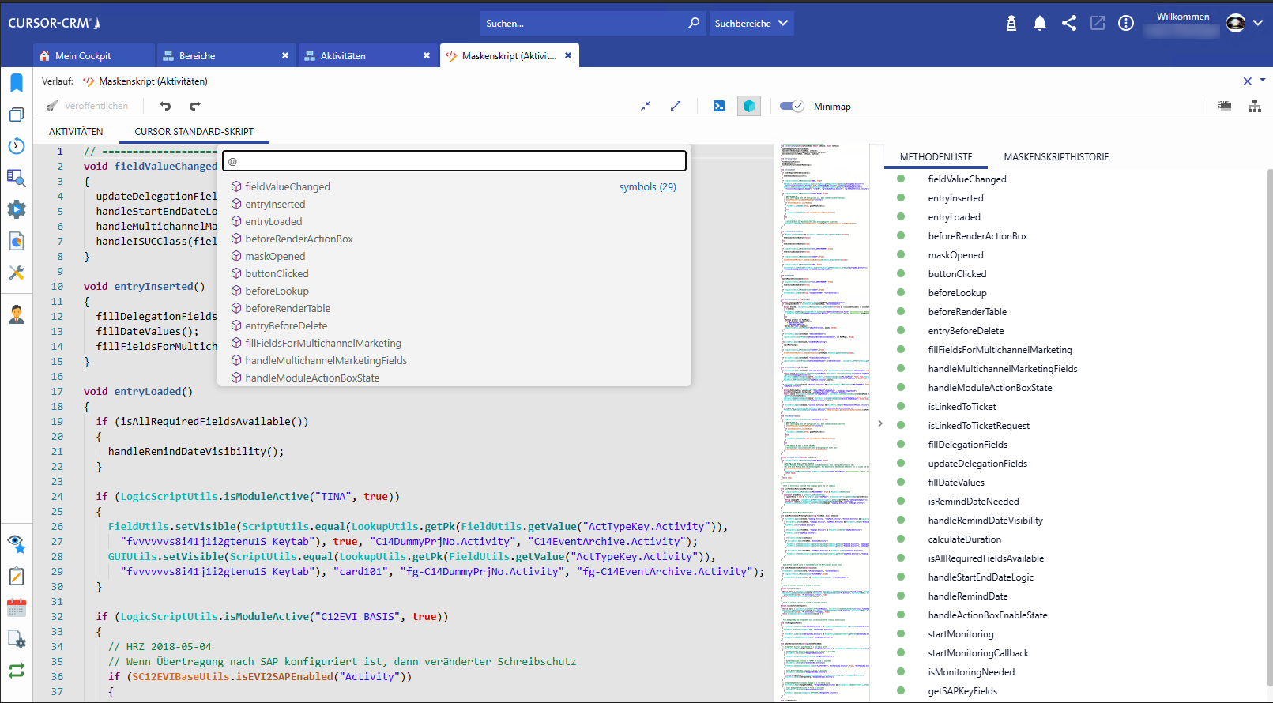Toggle the Minimap switch
The image size is (1273, 703).
[x=791, y=106]
